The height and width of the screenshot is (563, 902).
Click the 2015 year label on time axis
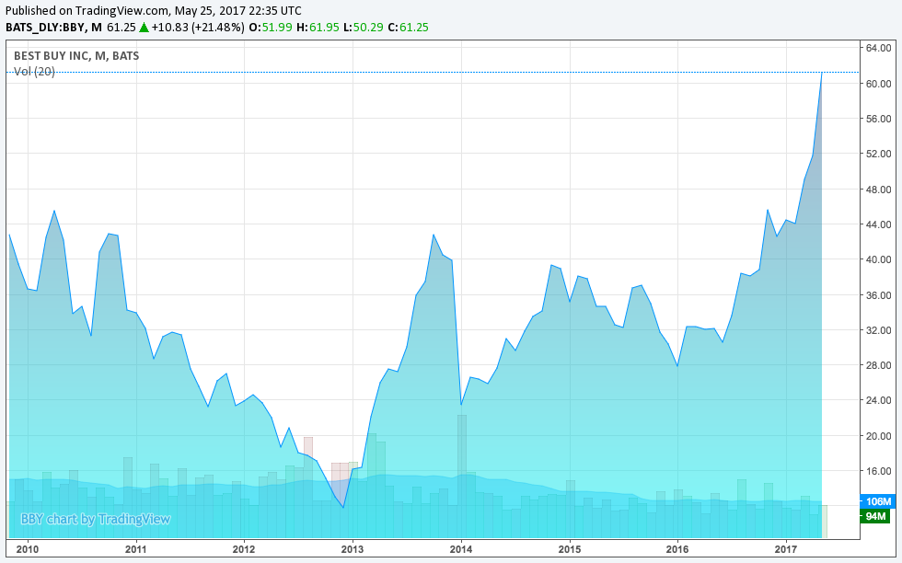(570, 549)
